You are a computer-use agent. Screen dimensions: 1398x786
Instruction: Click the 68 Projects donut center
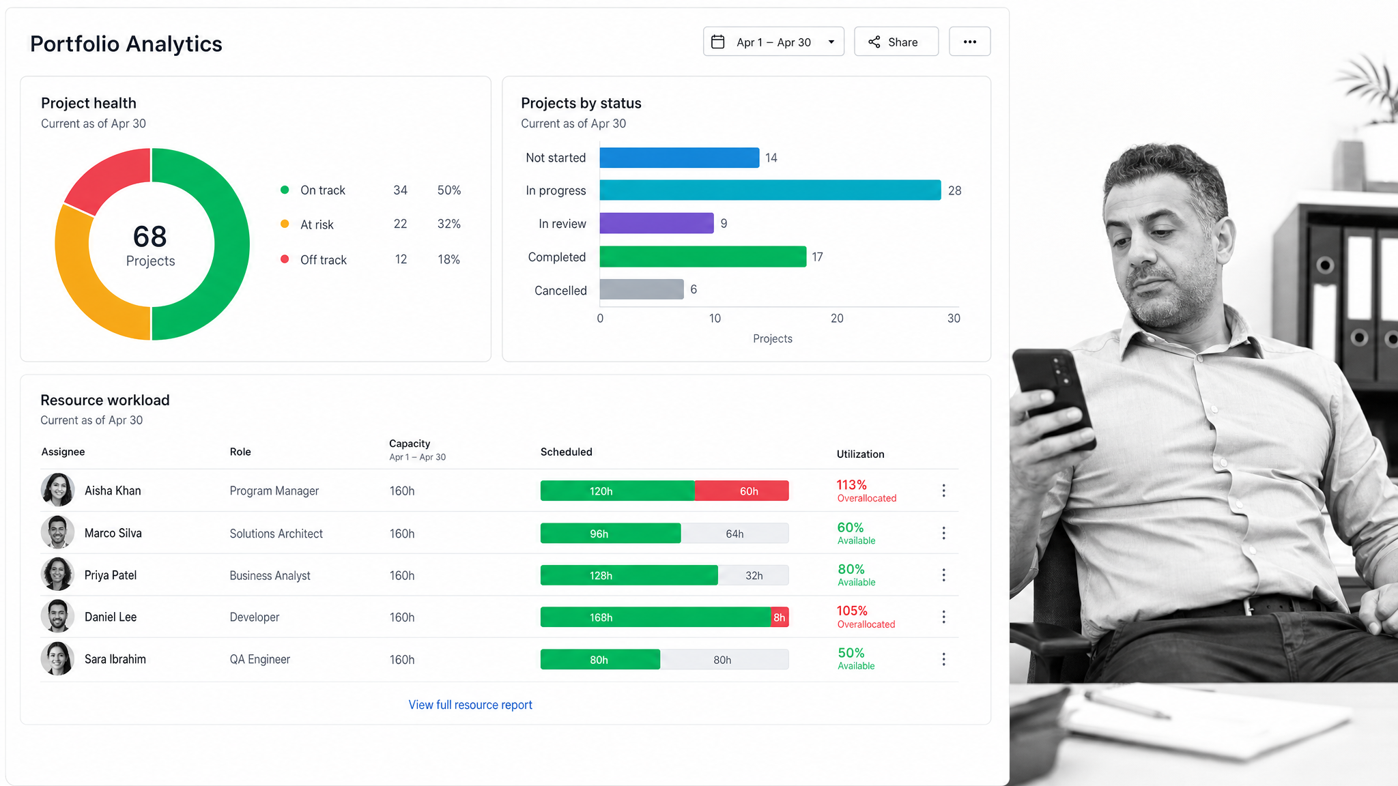pyautogui.click(x=150, y=246)
